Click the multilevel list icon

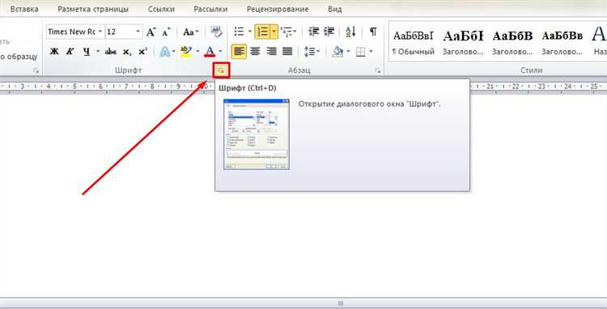(x=287, y=32)
